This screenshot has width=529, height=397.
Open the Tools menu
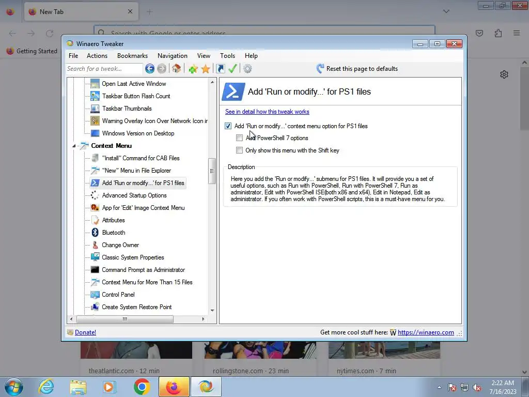(227, 56)
